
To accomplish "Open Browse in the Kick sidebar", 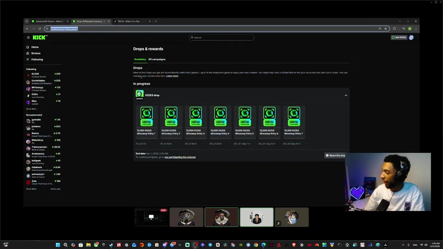I will tap(36, 53).
